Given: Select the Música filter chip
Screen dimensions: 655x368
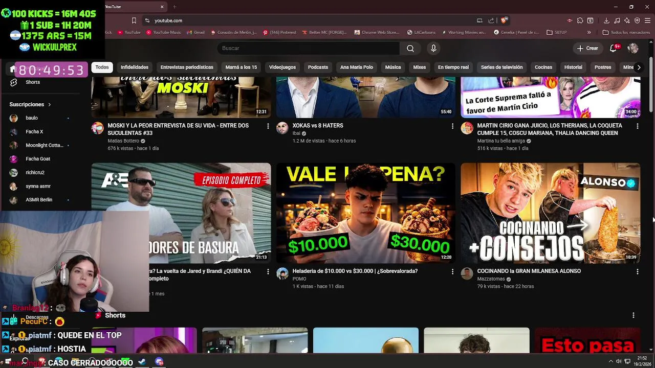Looking at the screenshot, I should pyautogui.click(x=393, y=67).
